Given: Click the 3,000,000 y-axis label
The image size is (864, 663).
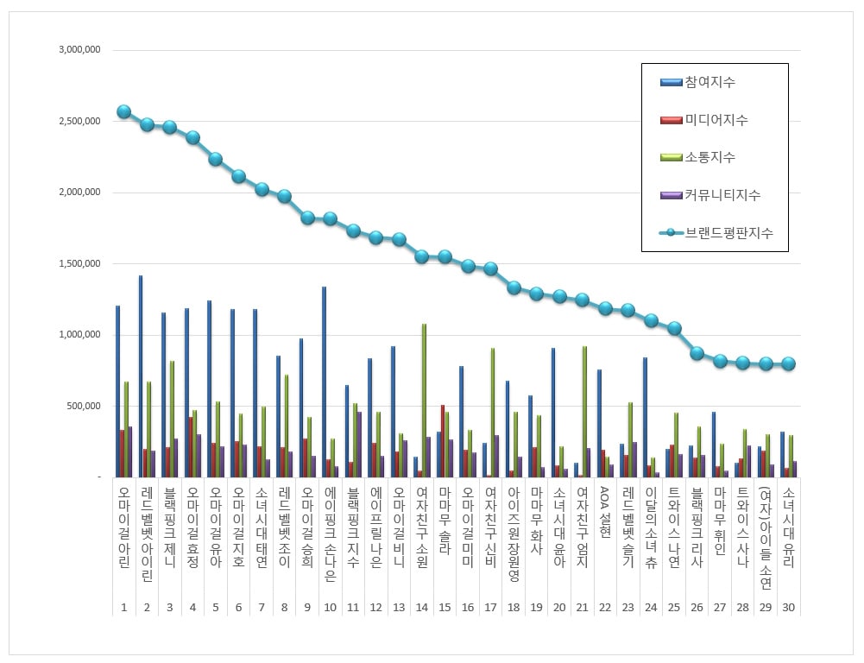Looking at the screenshot, I should 80,49.
